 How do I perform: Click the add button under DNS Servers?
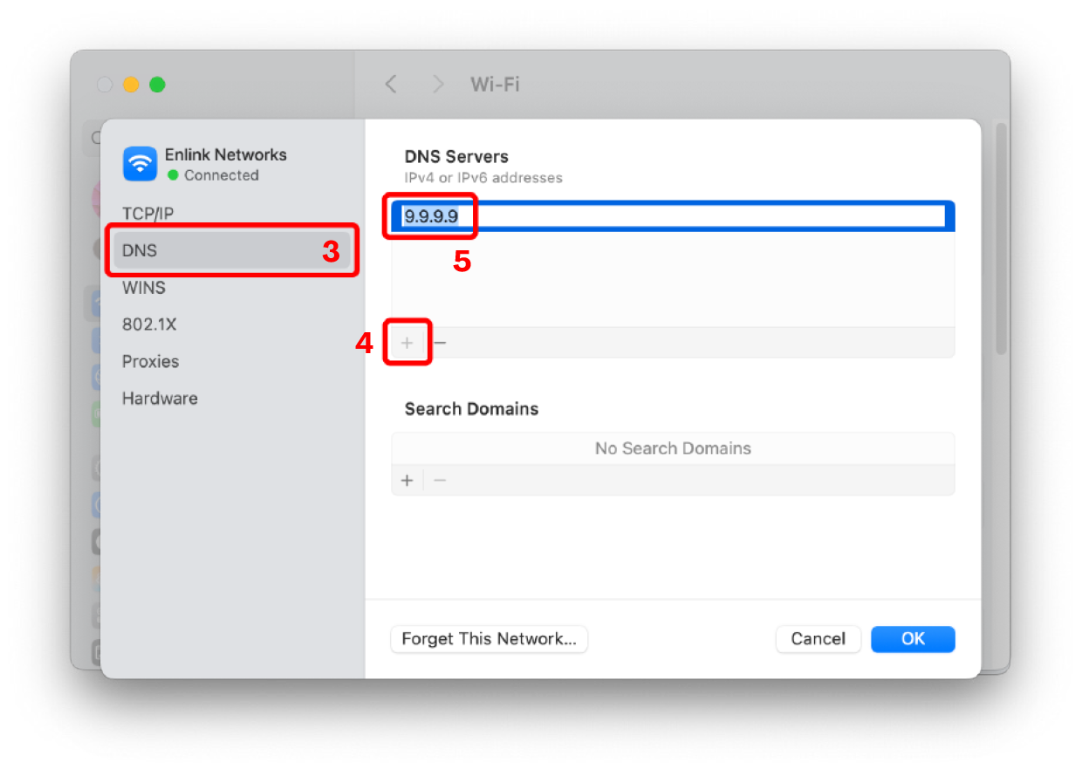click(x=407, y=343)
